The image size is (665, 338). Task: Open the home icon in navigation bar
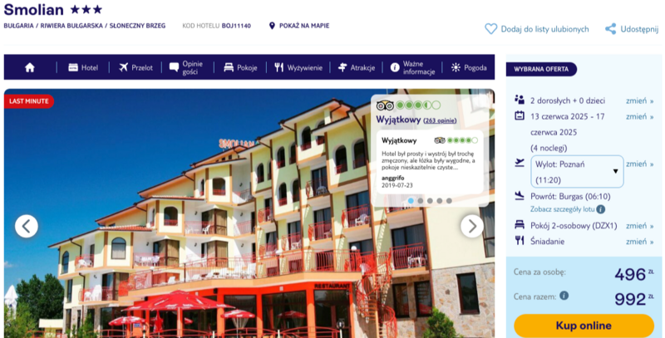pos(30,67)
